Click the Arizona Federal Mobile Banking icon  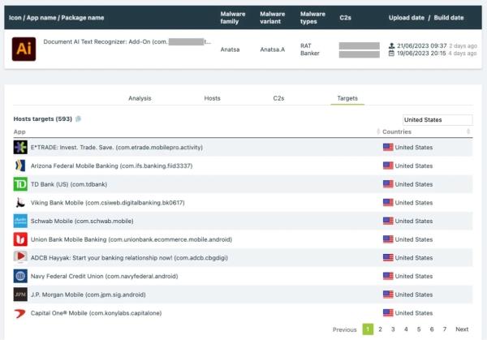pos(20,166)
